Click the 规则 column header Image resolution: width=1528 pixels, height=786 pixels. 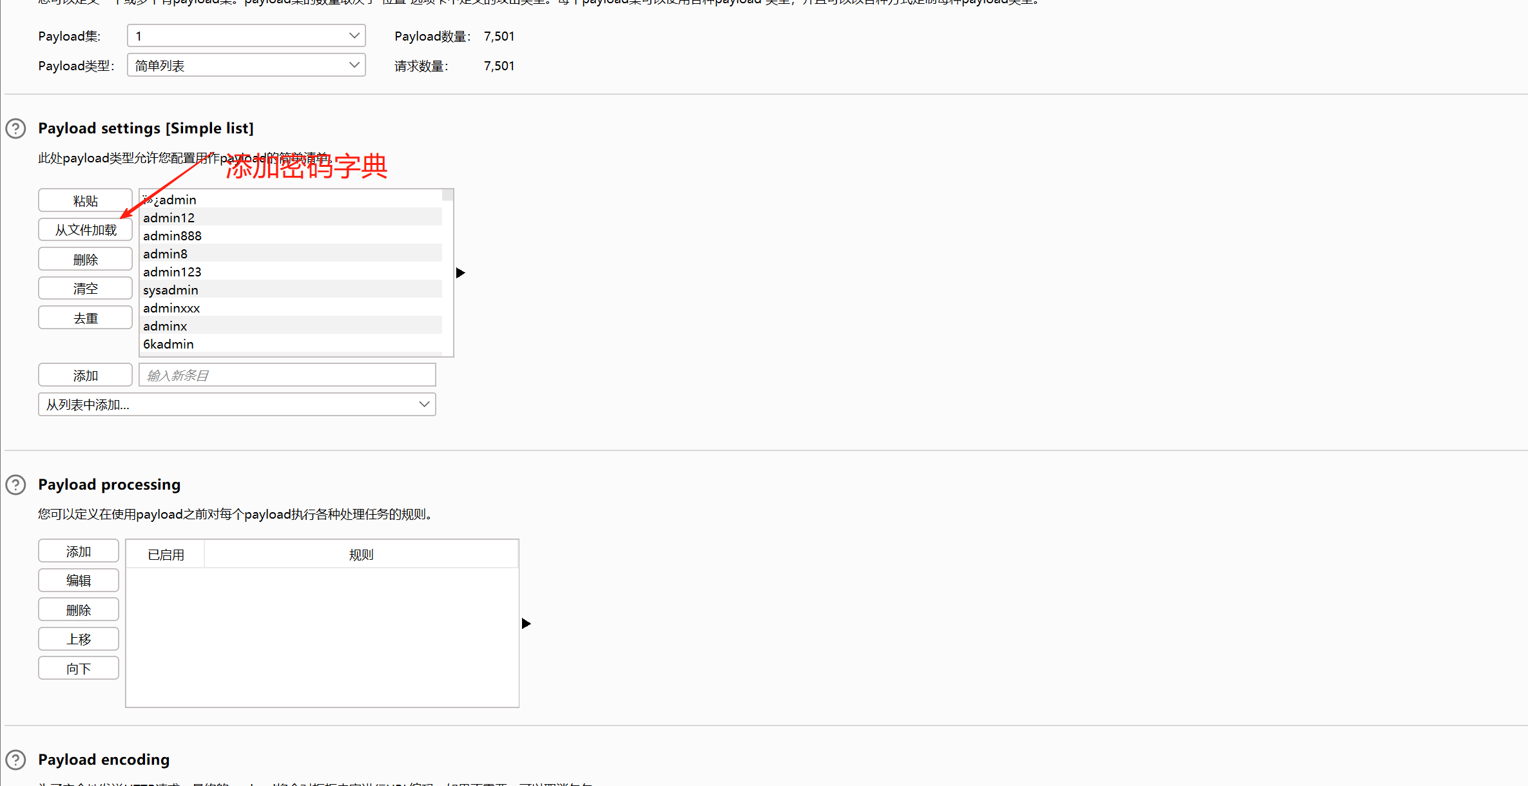tap(361, 555)
